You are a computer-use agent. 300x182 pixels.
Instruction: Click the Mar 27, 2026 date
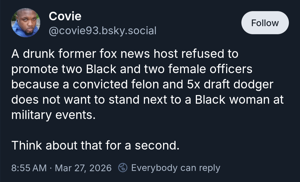pyautogui.click(x=83, y=168)
